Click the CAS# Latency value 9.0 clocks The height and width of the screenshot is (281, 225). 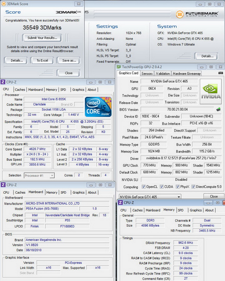(186, 253)
